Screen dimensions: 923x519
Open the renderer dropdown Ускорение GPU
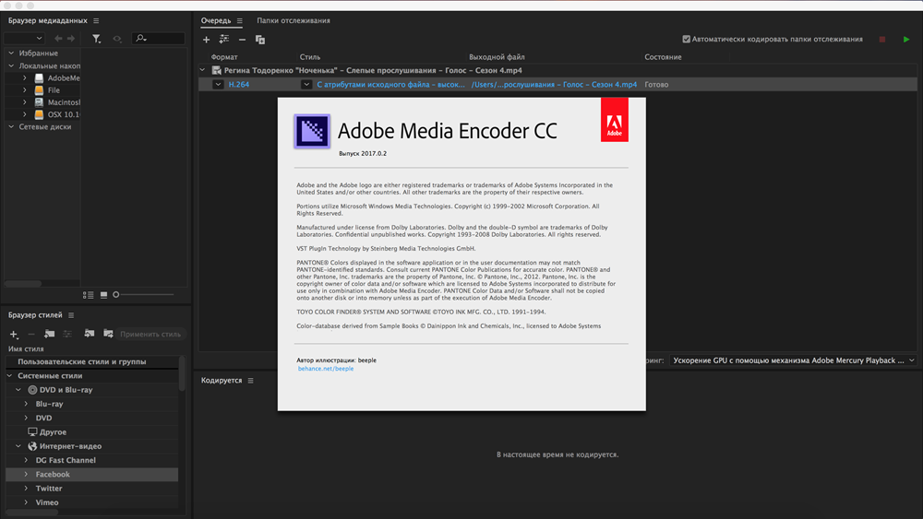click(x=793, y=360)
